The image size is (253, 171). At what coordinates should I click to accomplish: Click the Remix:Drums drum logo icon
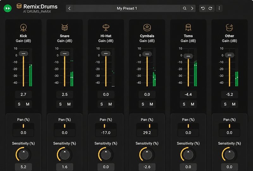[19, 6]
